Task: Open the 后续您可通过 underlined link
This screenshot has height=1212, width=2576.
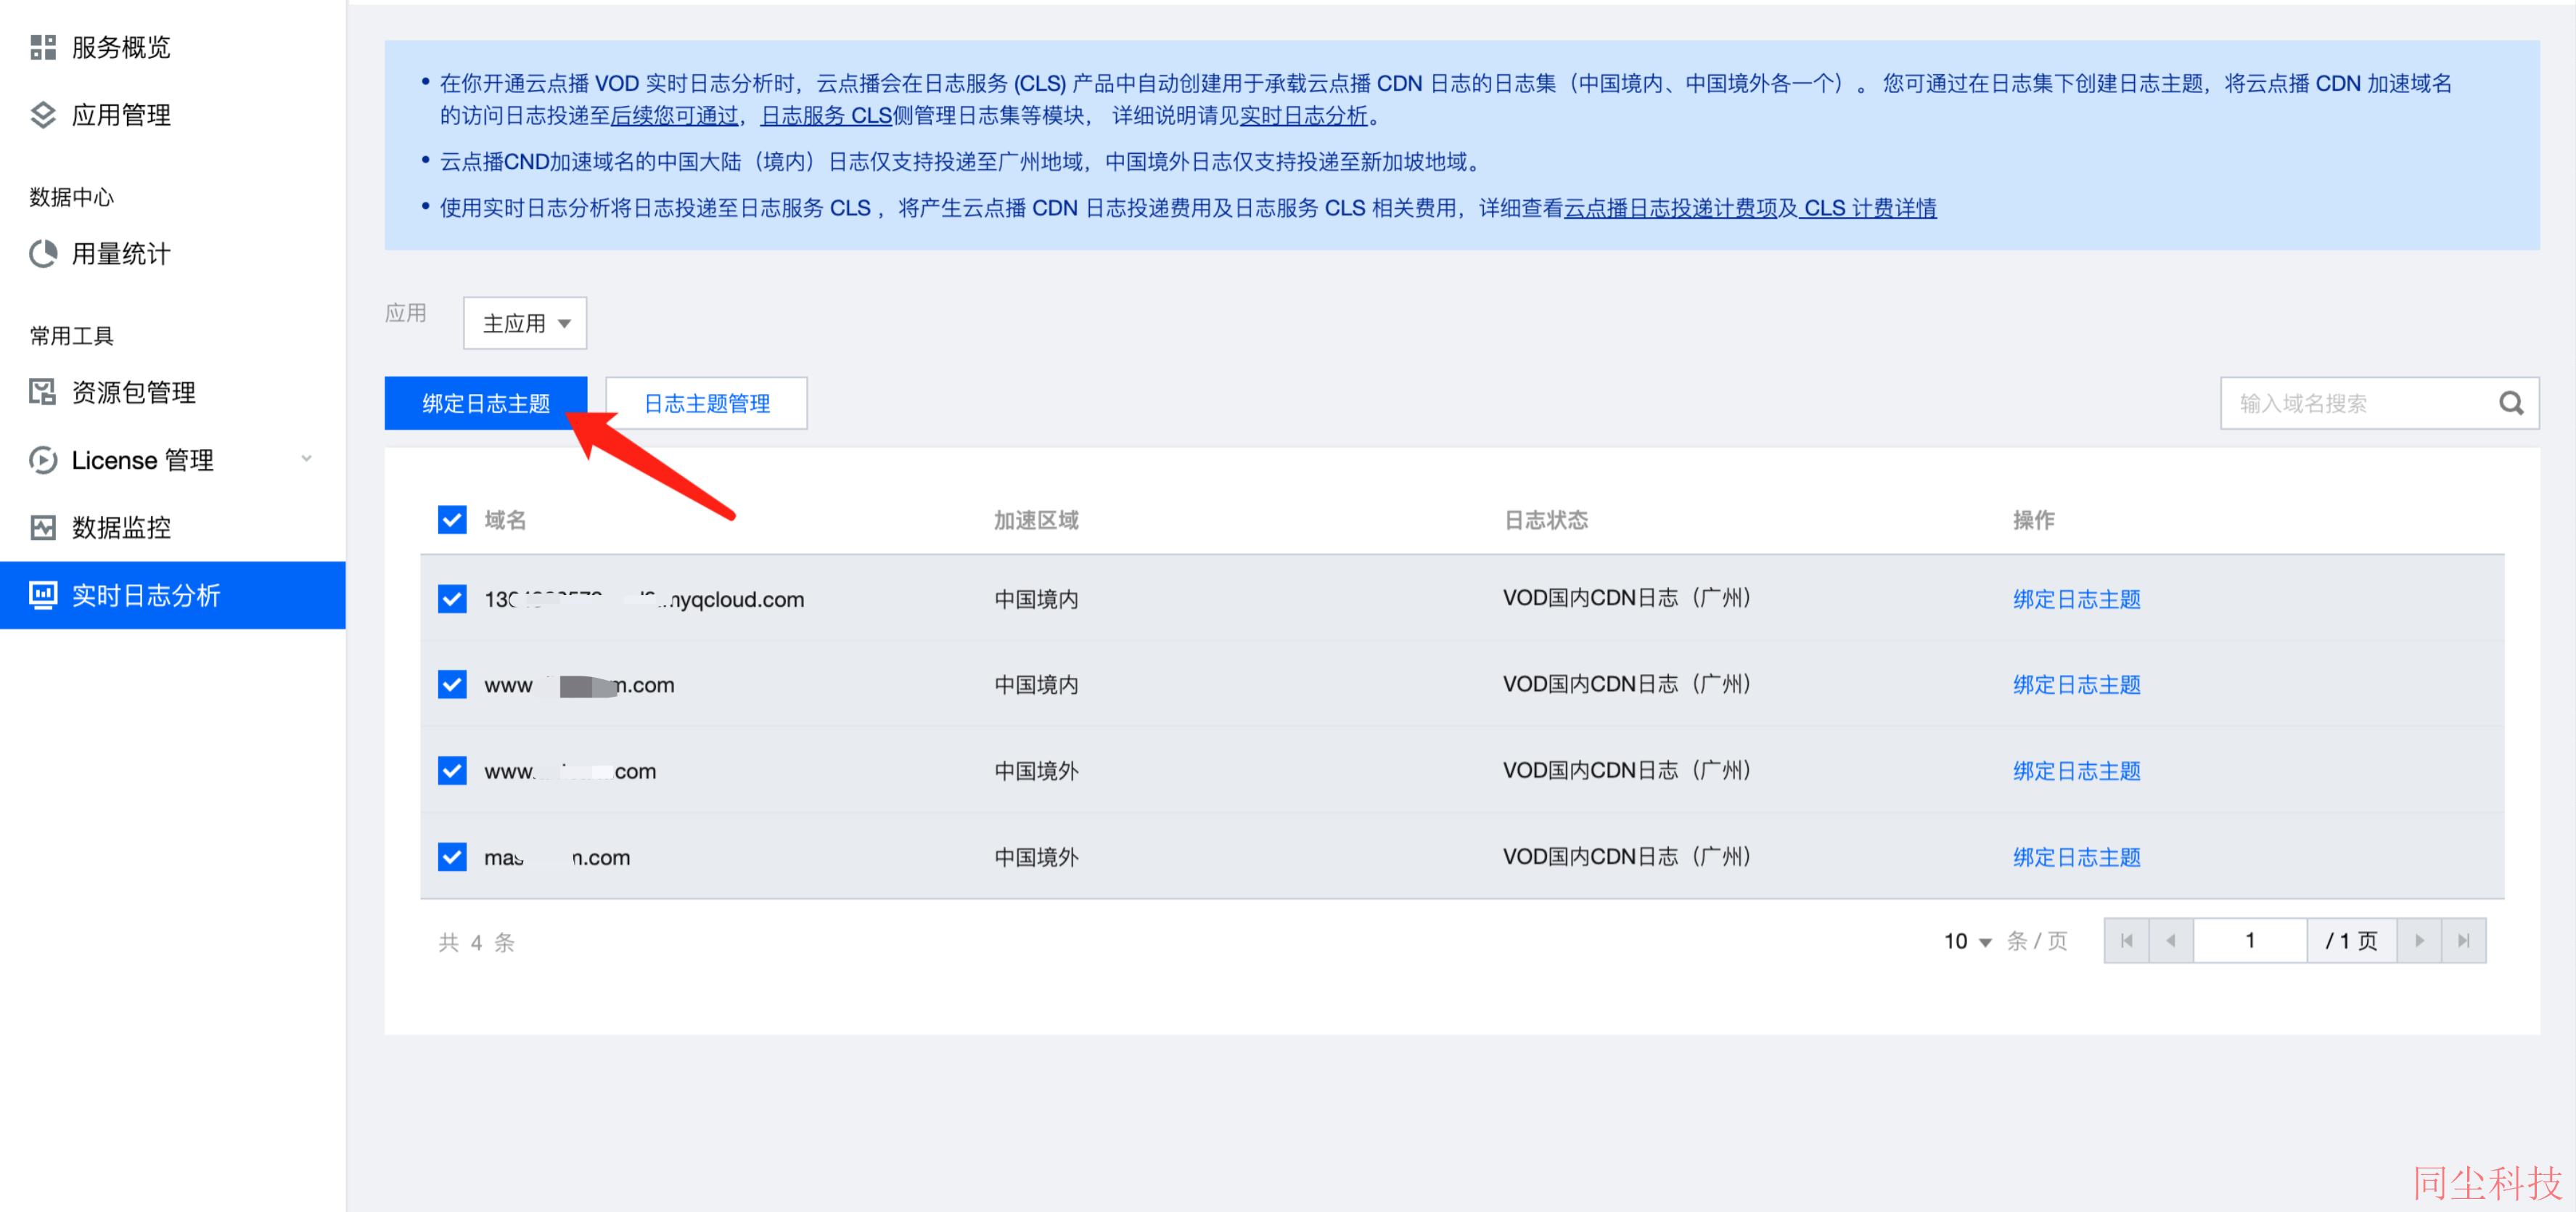Action: click(674, 116)
